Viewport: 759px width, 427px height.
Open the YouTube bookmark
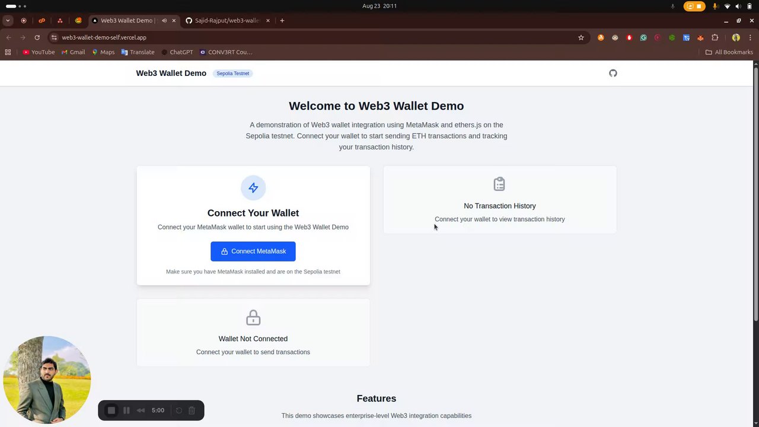[39, 52]
